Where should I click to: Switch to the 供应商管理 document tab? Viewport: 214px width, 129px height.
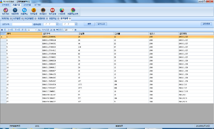coord(29,19)
